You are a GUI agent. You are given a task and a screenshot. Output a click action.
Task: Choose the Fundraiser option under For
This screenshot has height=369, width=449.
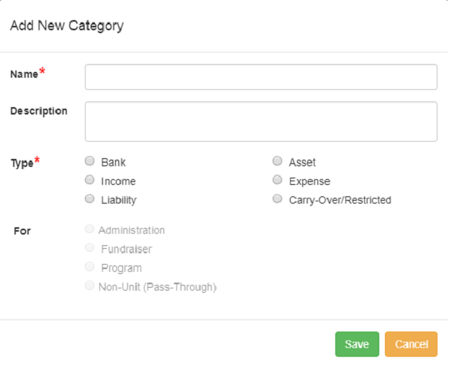coord(90,247)
